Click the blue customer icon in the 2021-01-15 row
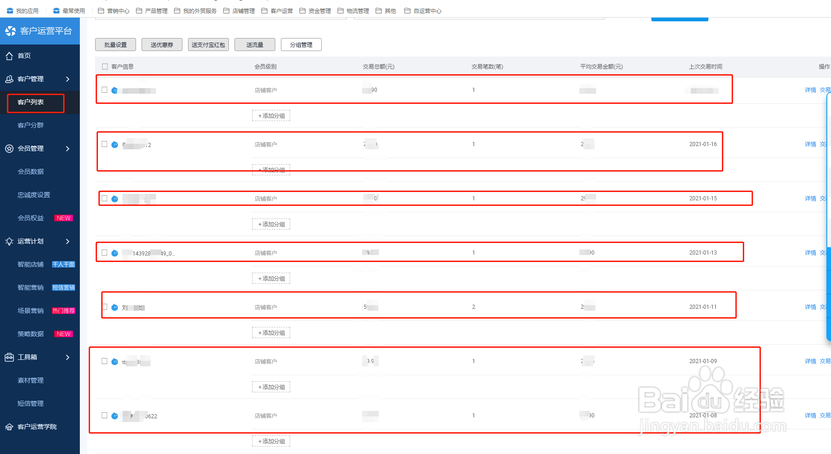The width and height of the screenshot is (831, 454). pyautogui.click(x=115, y=199)
